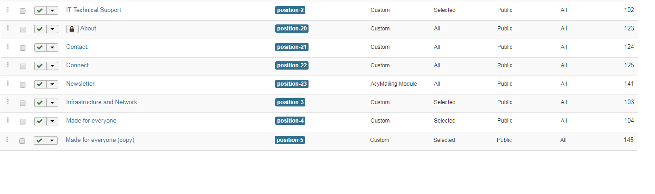Click the position-5 position badge
The height and width of the screenshot is (194, 655).
tap(290, 140)
